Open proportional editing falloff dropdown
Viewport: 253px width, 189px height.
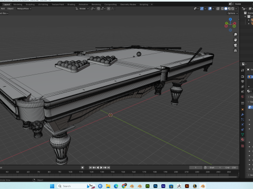(113, 8)
